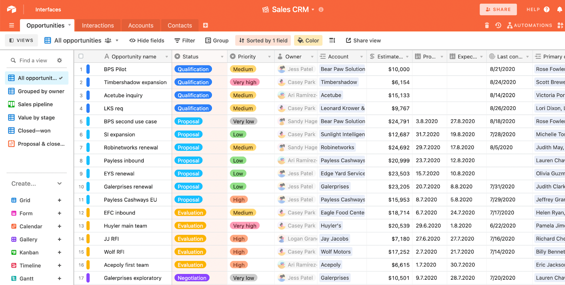The width and height of the screenshot is (565, 285).
Task: Open the Color options button
Action: 308,41
